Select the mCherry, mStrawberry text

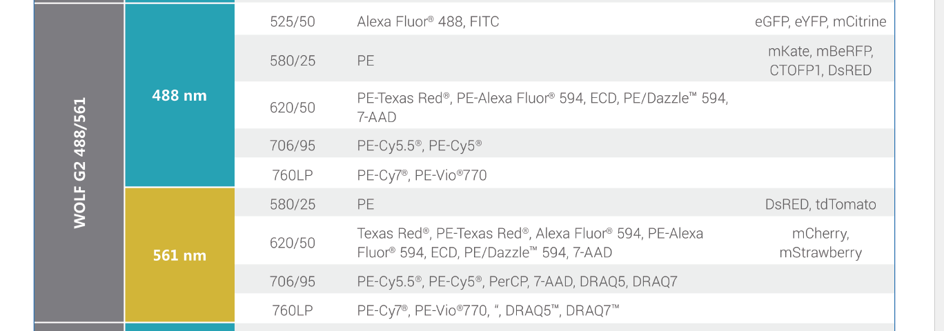820,243
